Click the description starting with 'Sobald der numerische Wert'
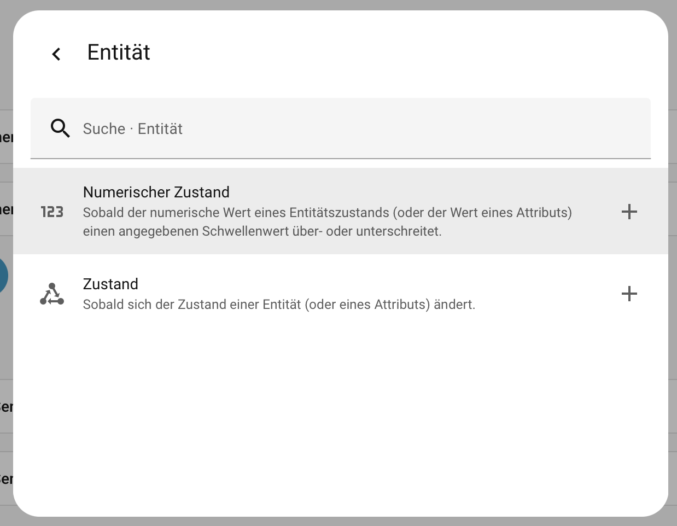 coord(327,213)
